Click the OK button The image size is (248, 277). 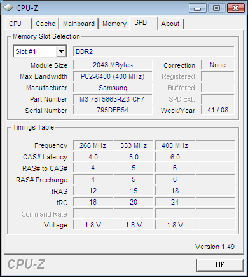220,265
